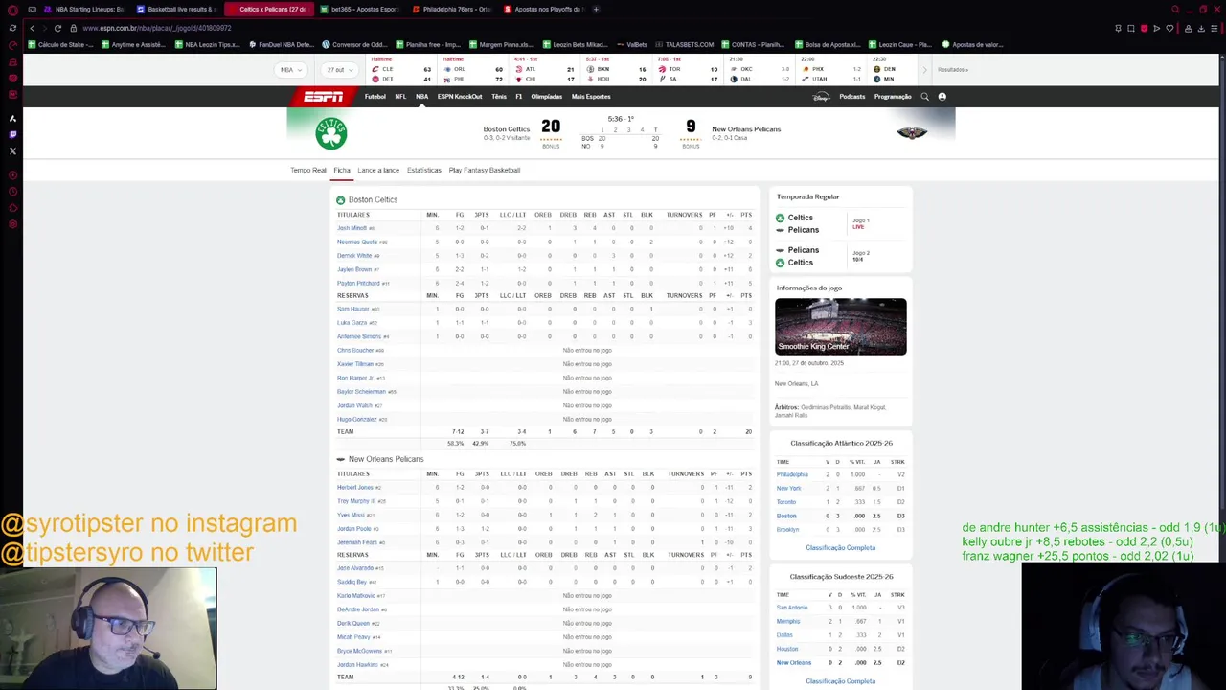Open the Mais Esportes menu
1226x690 pixels.
[591, 97]
